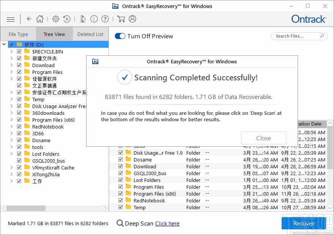Click the file list scroll down arrow

(x=330, y=208)
